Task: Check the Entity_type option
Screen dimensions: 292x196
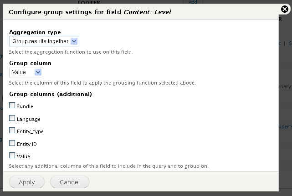Action: (x=12, y=131)
